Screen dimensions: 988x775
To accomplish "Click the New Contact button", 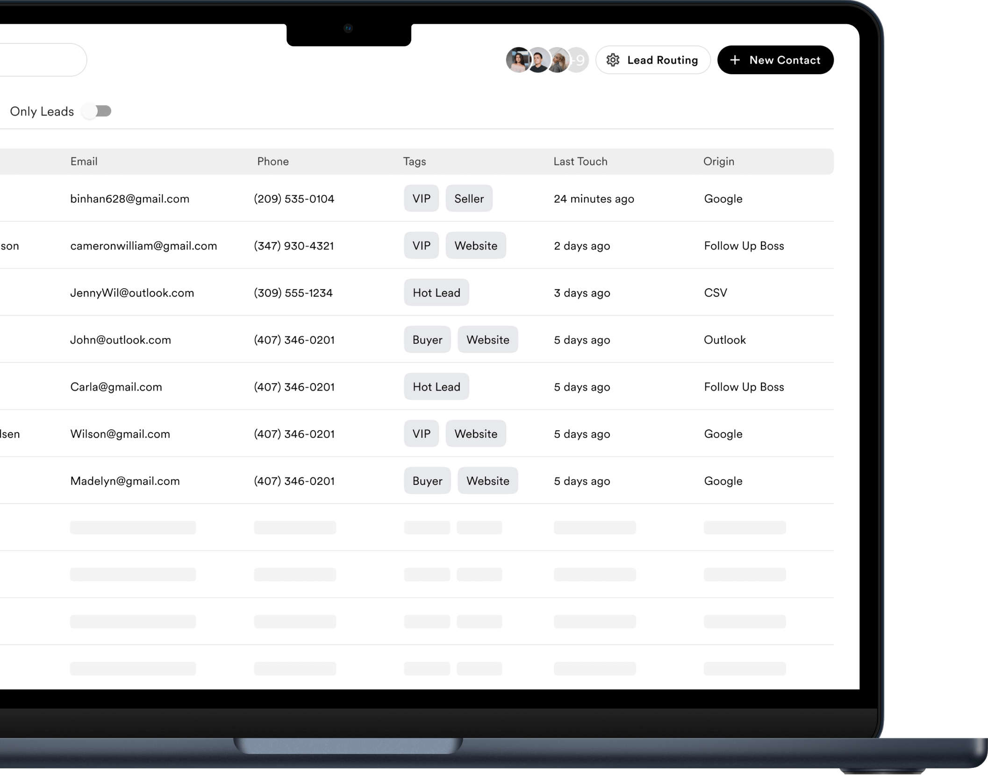I will coord(775,60).
